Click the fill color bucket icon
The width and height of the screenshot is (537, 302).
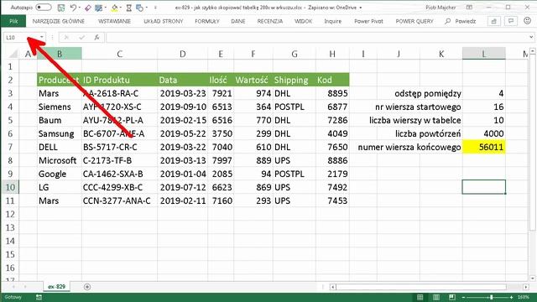click(x=115, y=8)
